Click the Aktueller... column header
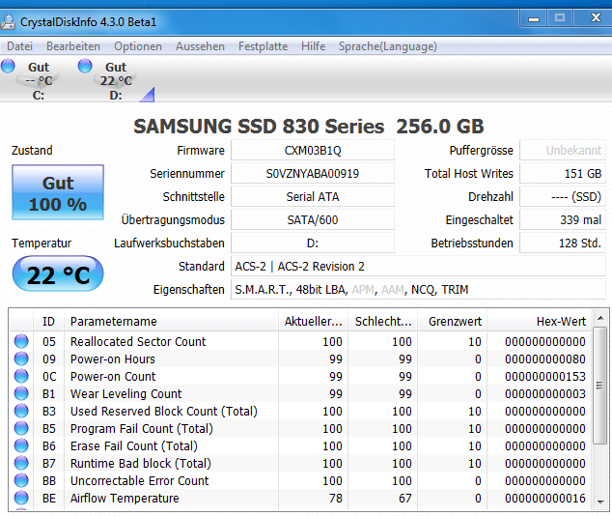 pyautogui.click(x=314, y=321)
